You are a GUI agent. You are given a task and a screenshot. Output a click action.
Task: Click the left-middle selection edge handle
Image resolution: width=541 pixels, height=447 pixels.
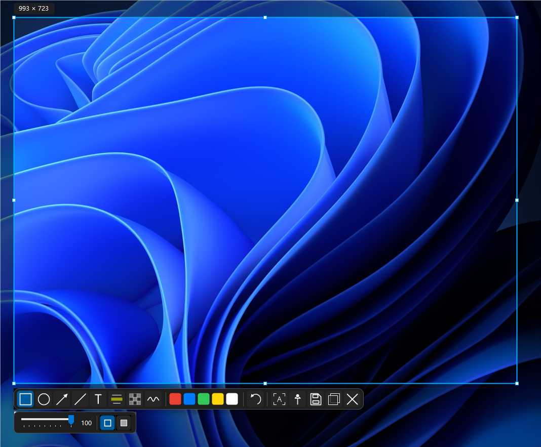pyautogui.click(x=14, y=200)
